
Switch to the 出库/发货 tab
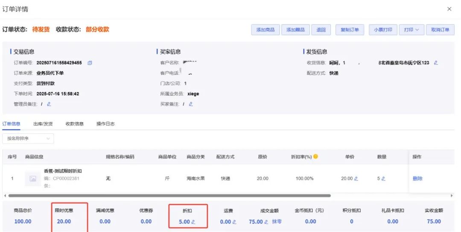(x=43, y=123)
